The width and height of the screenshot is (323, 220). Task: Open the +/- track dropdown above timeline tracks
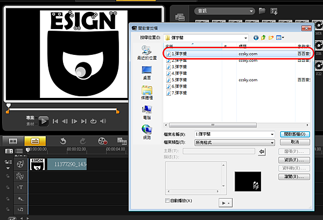pyautogui.click(x=20, y=156)
